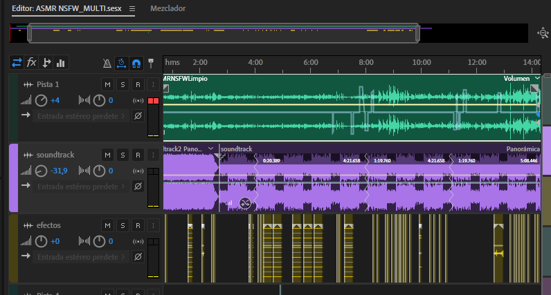Click the efectos track name

(x=49, y=225)
